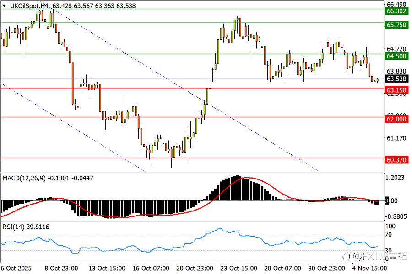Open the chart dropdown triangle beside UKOilSpot
The width and height of the screenshot is (412, 274).
click(x=5, y=5)
